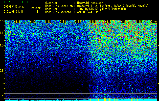The width and height of the screenshot is (159, 101).
Task: Click observer name Masayuki Kobayashi
Action: (91, 3)
